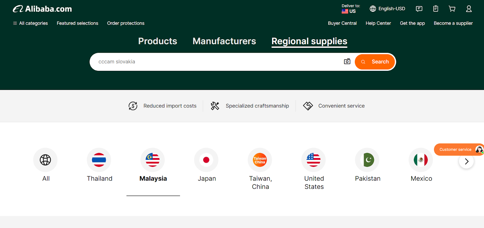Click the Malaysia region label

click(x=153, y=179)
